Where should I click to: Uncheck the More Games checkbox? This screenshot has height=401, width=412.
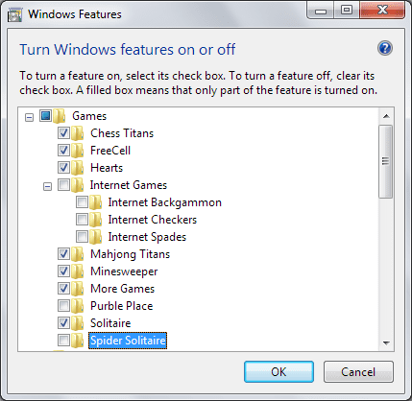tap(63, 288)
